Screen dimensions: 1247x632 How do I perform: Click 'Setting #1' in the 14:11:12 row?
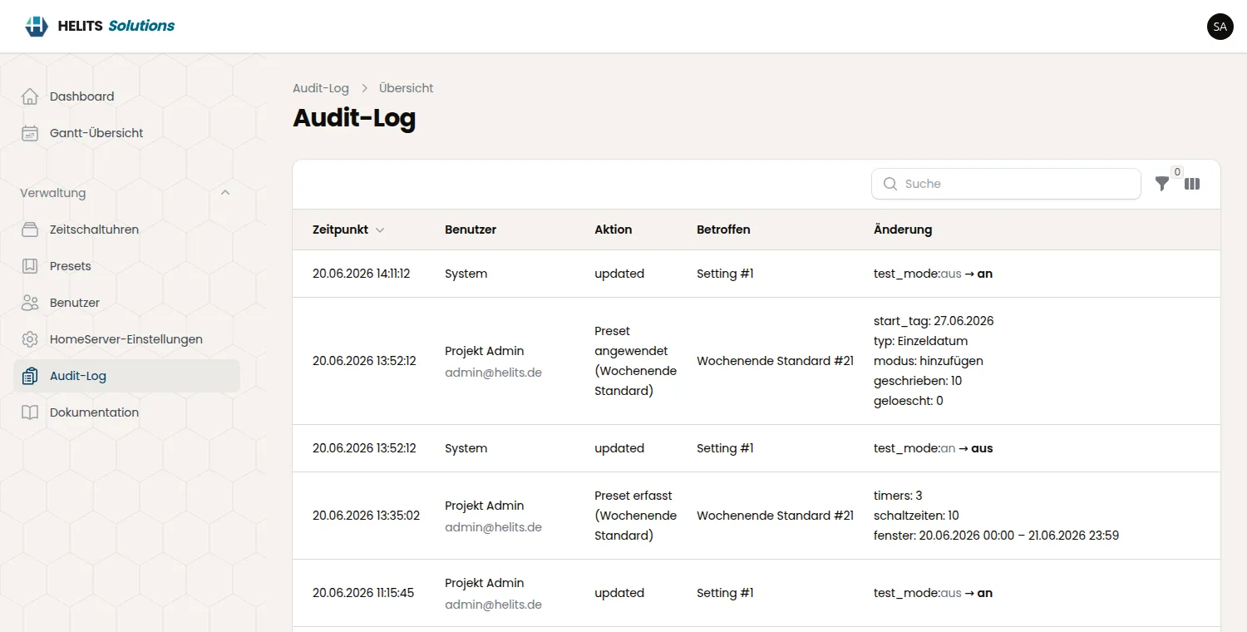(725, 274)
